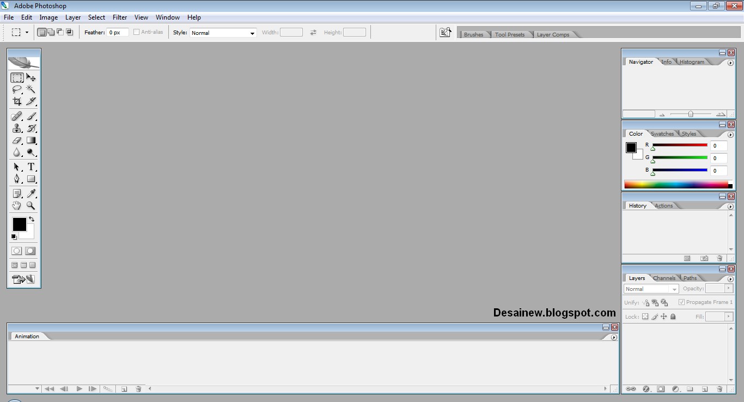Toggle Lock all in Layers panel

(673, 316)
